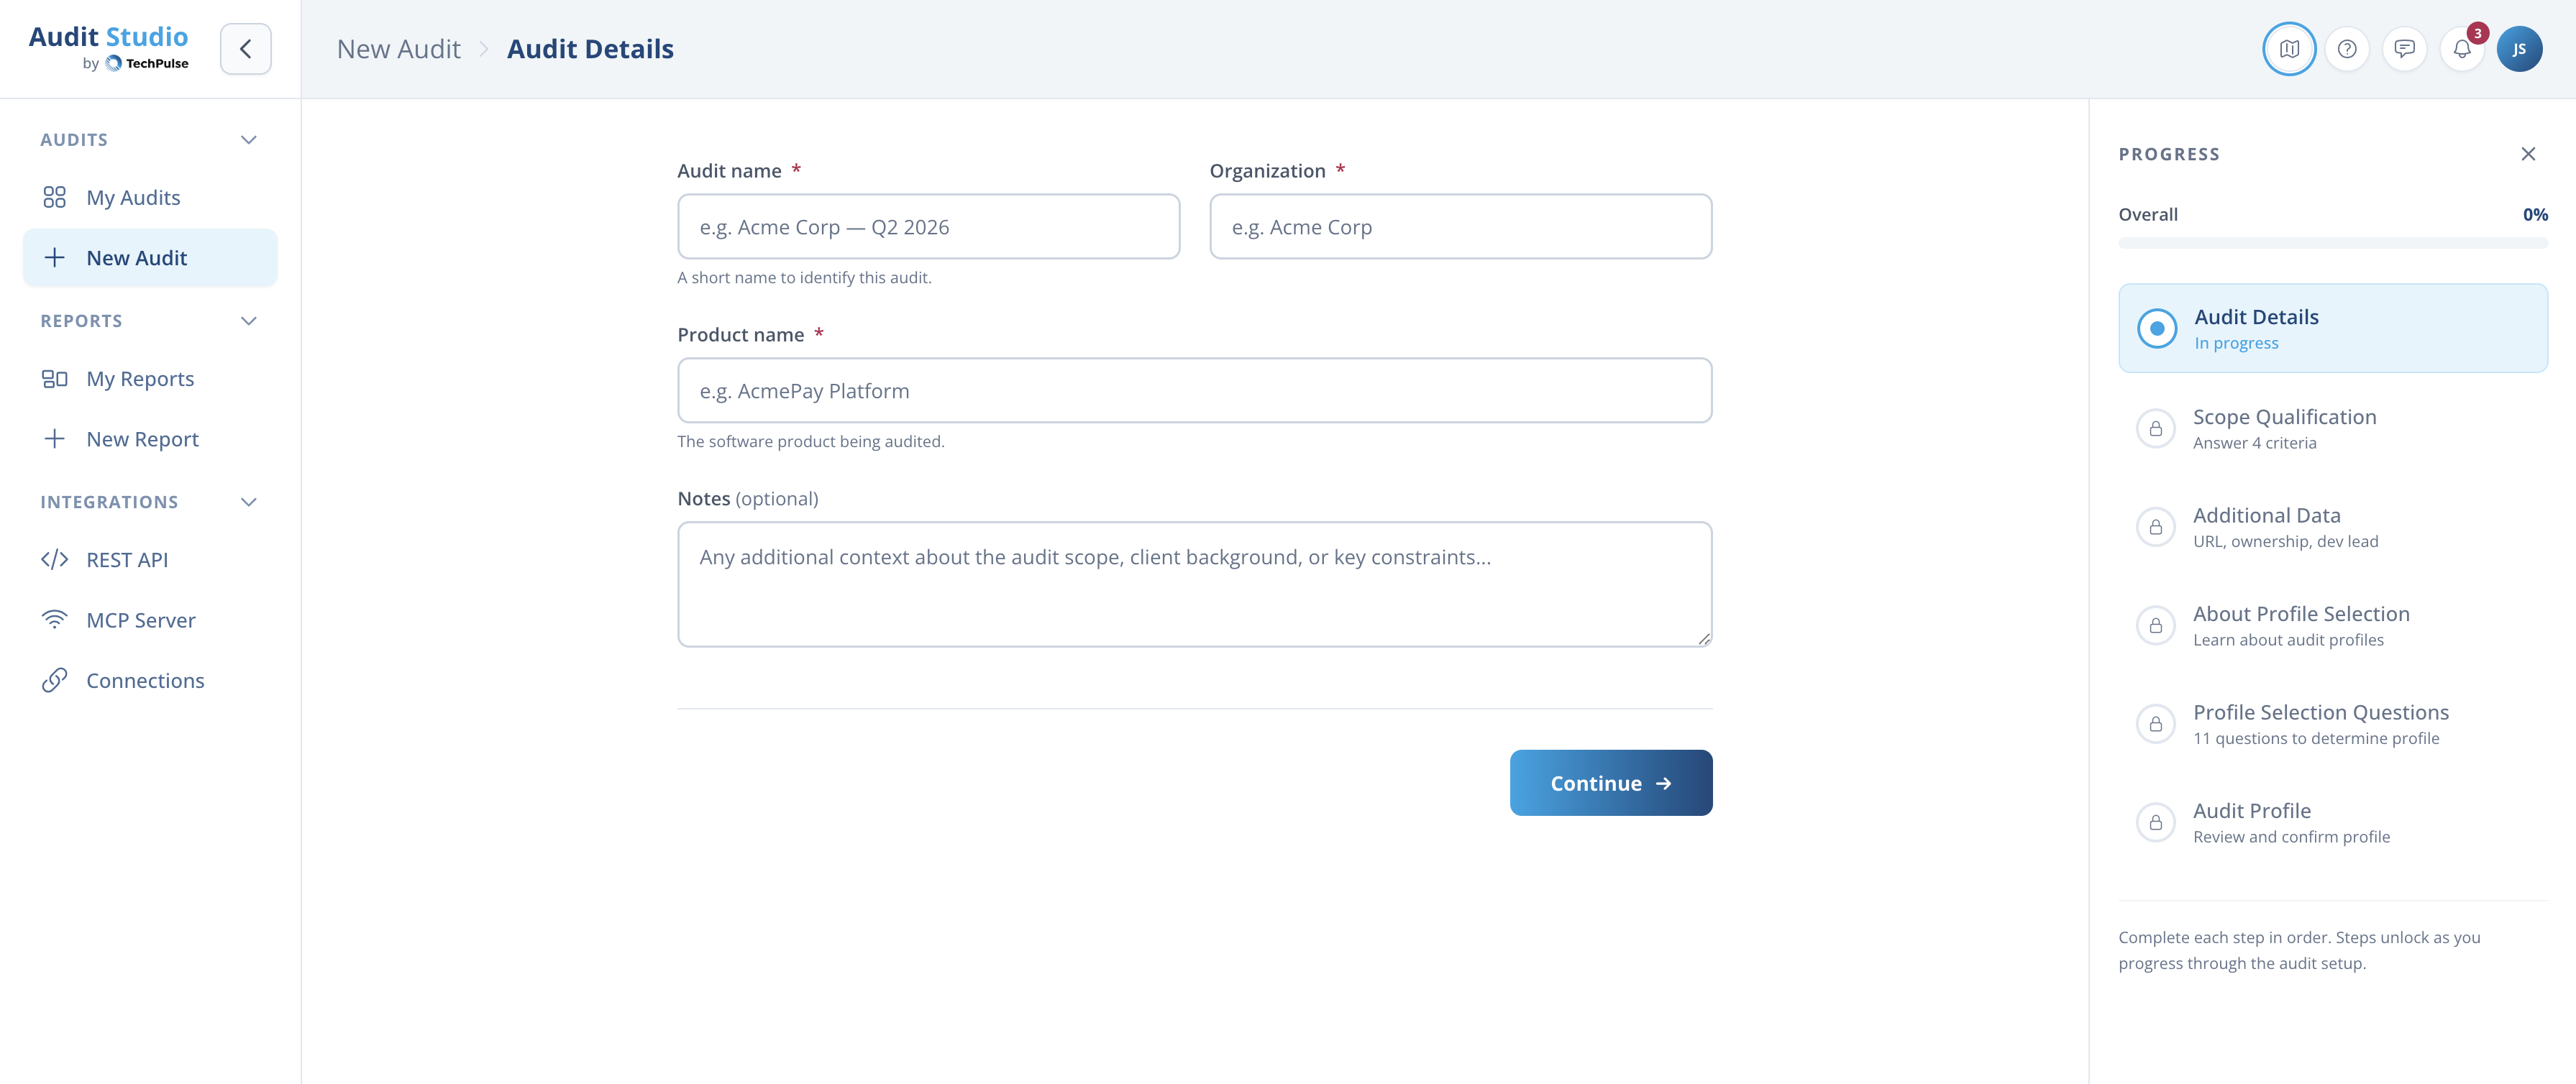The width and height of the screenshot is (2576, 1084).
Task: Open help question mark icon
Action: pos(2346,49)
